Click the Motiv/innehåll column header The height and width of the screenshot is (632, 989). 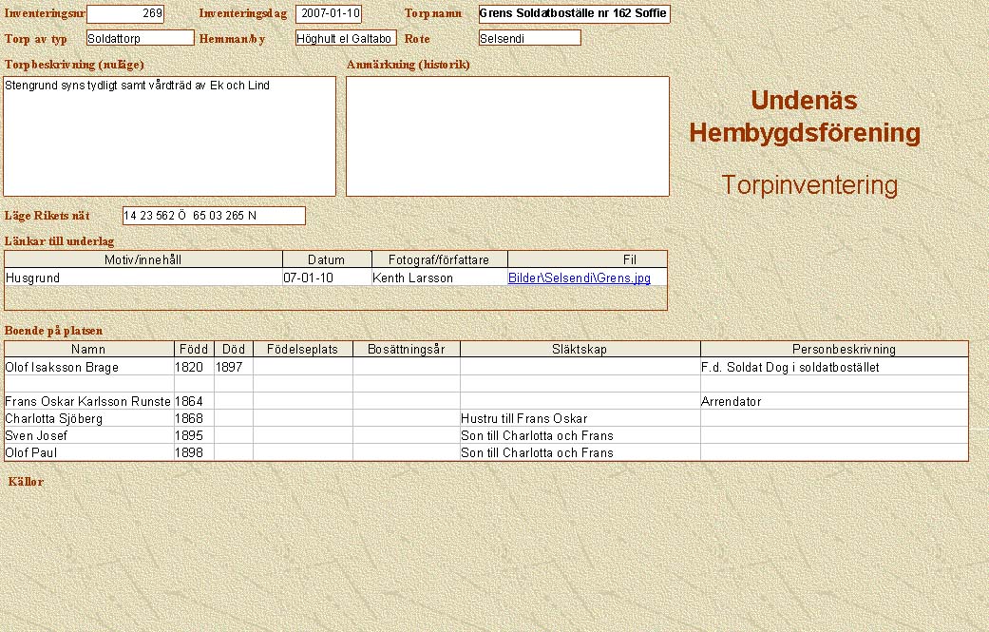(143, 259)
